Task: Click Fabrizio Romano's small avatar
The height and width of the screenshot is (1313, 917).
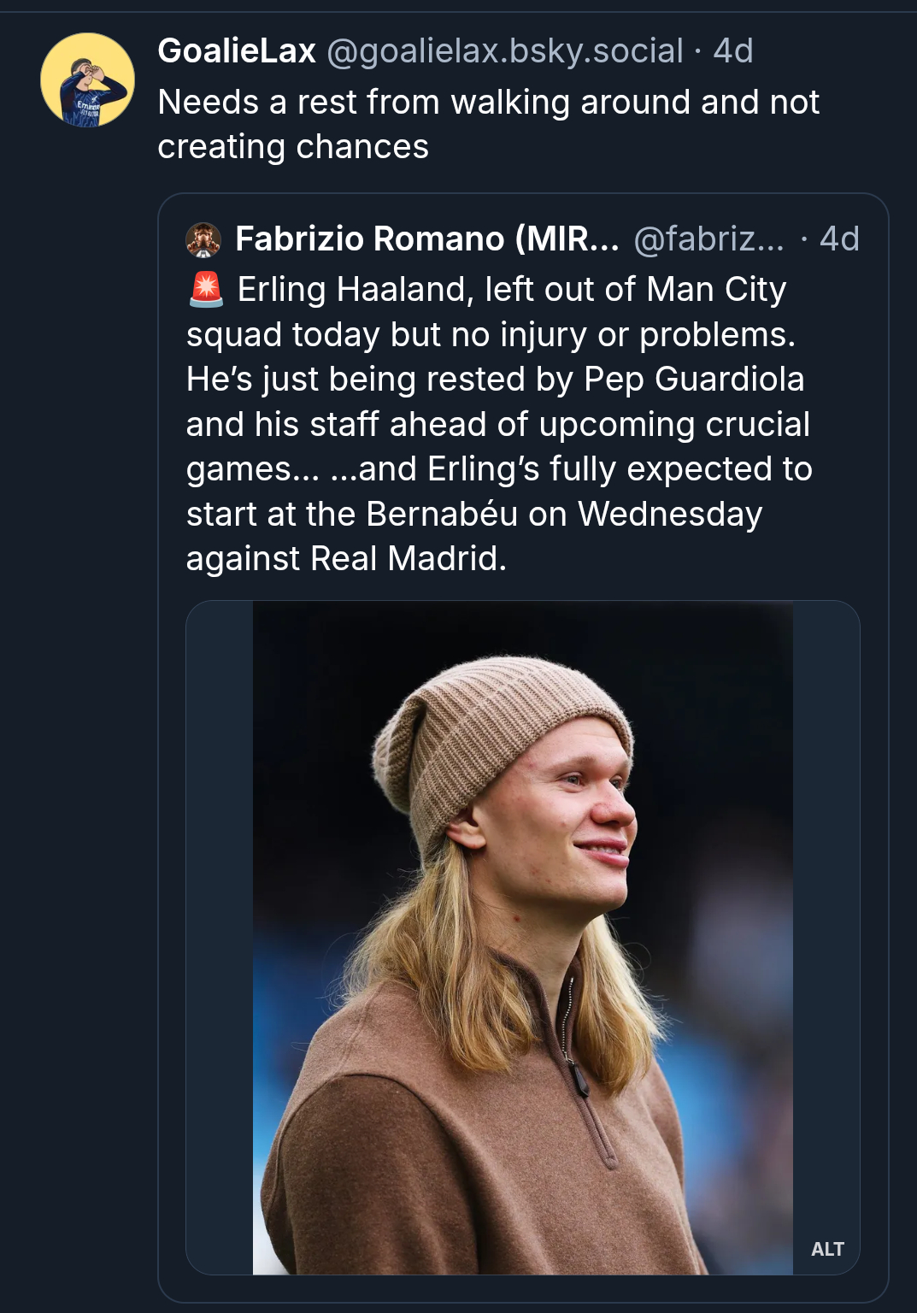Action: (x=203, y=240)
